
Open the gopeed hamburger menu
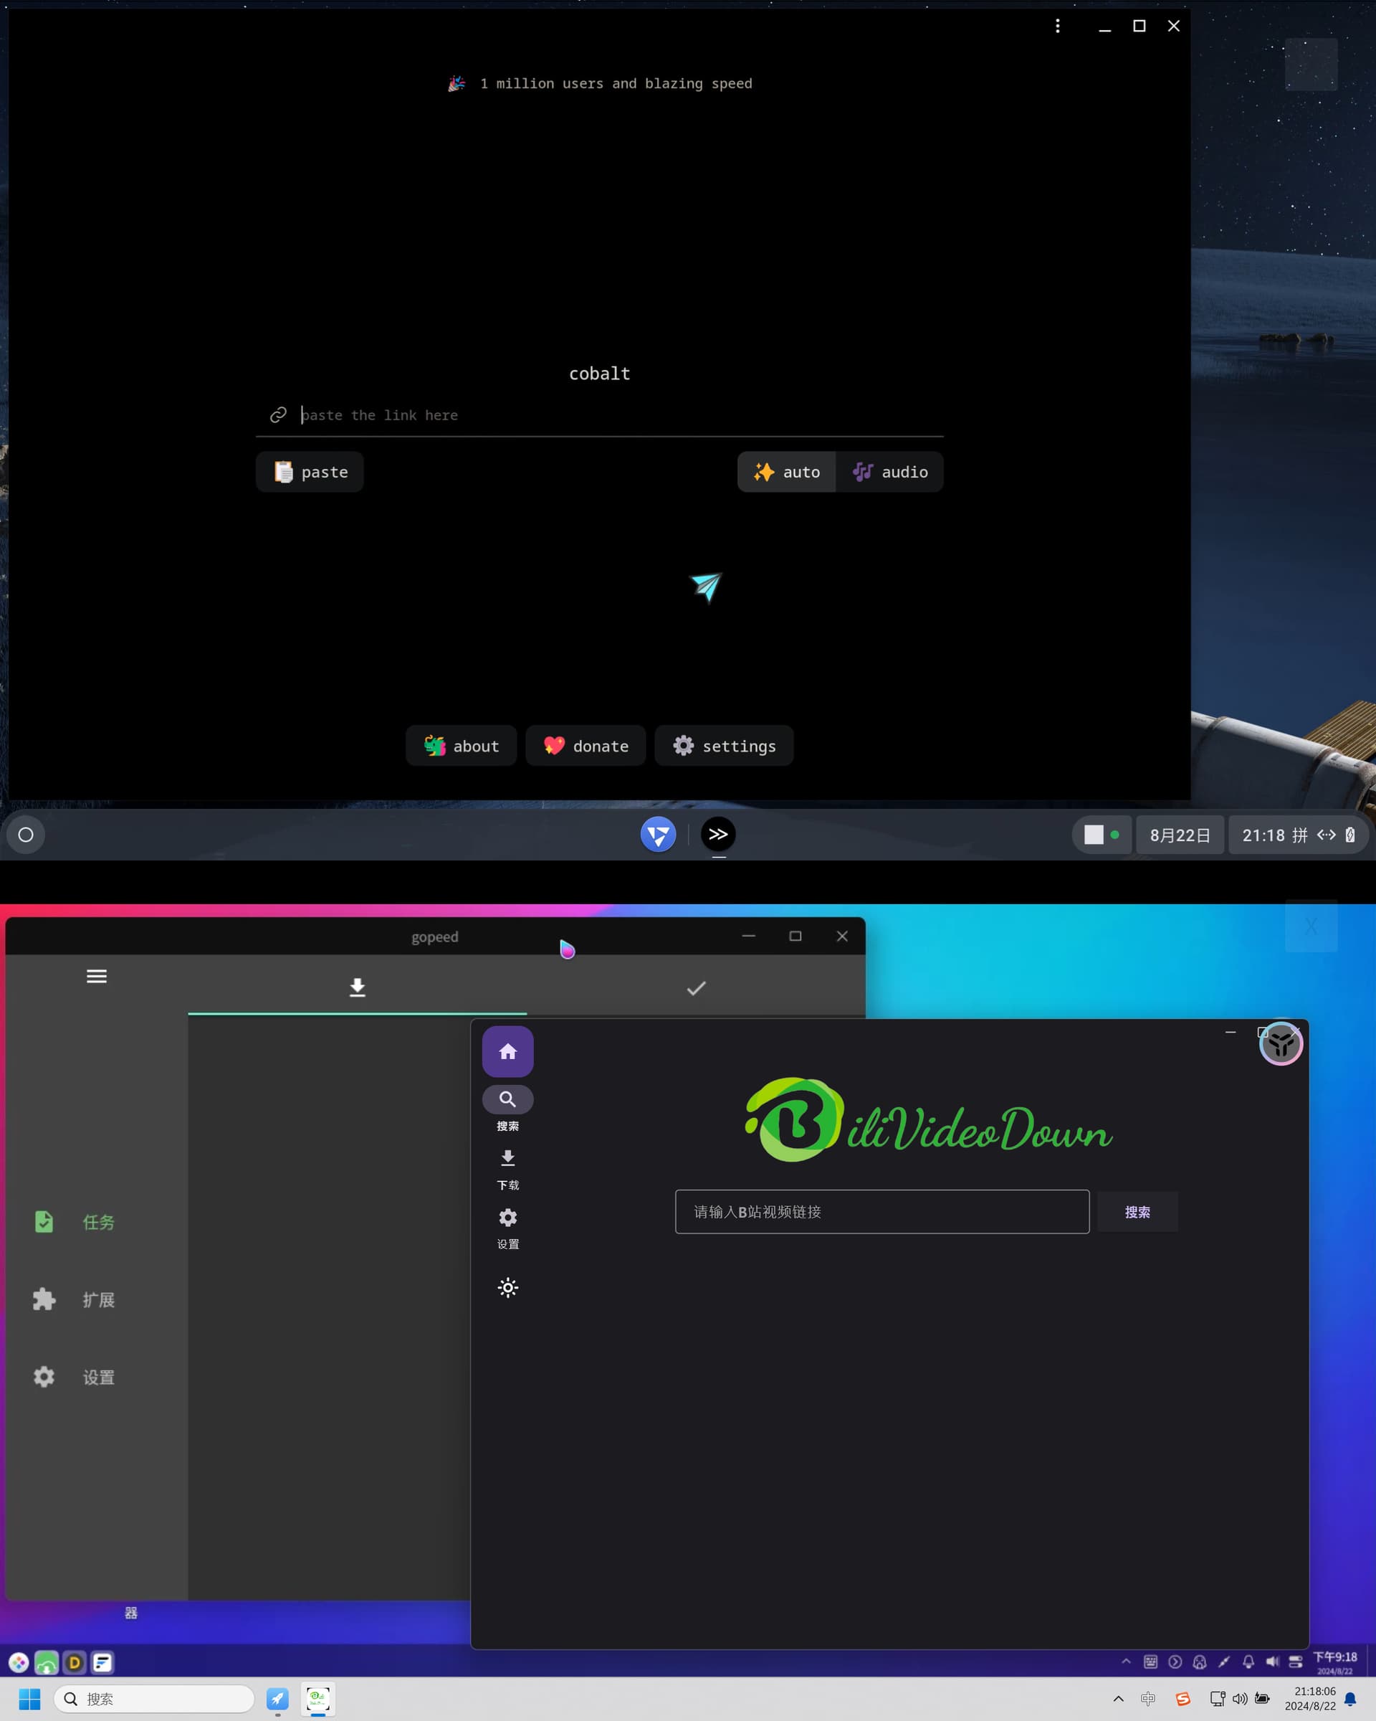97,976
